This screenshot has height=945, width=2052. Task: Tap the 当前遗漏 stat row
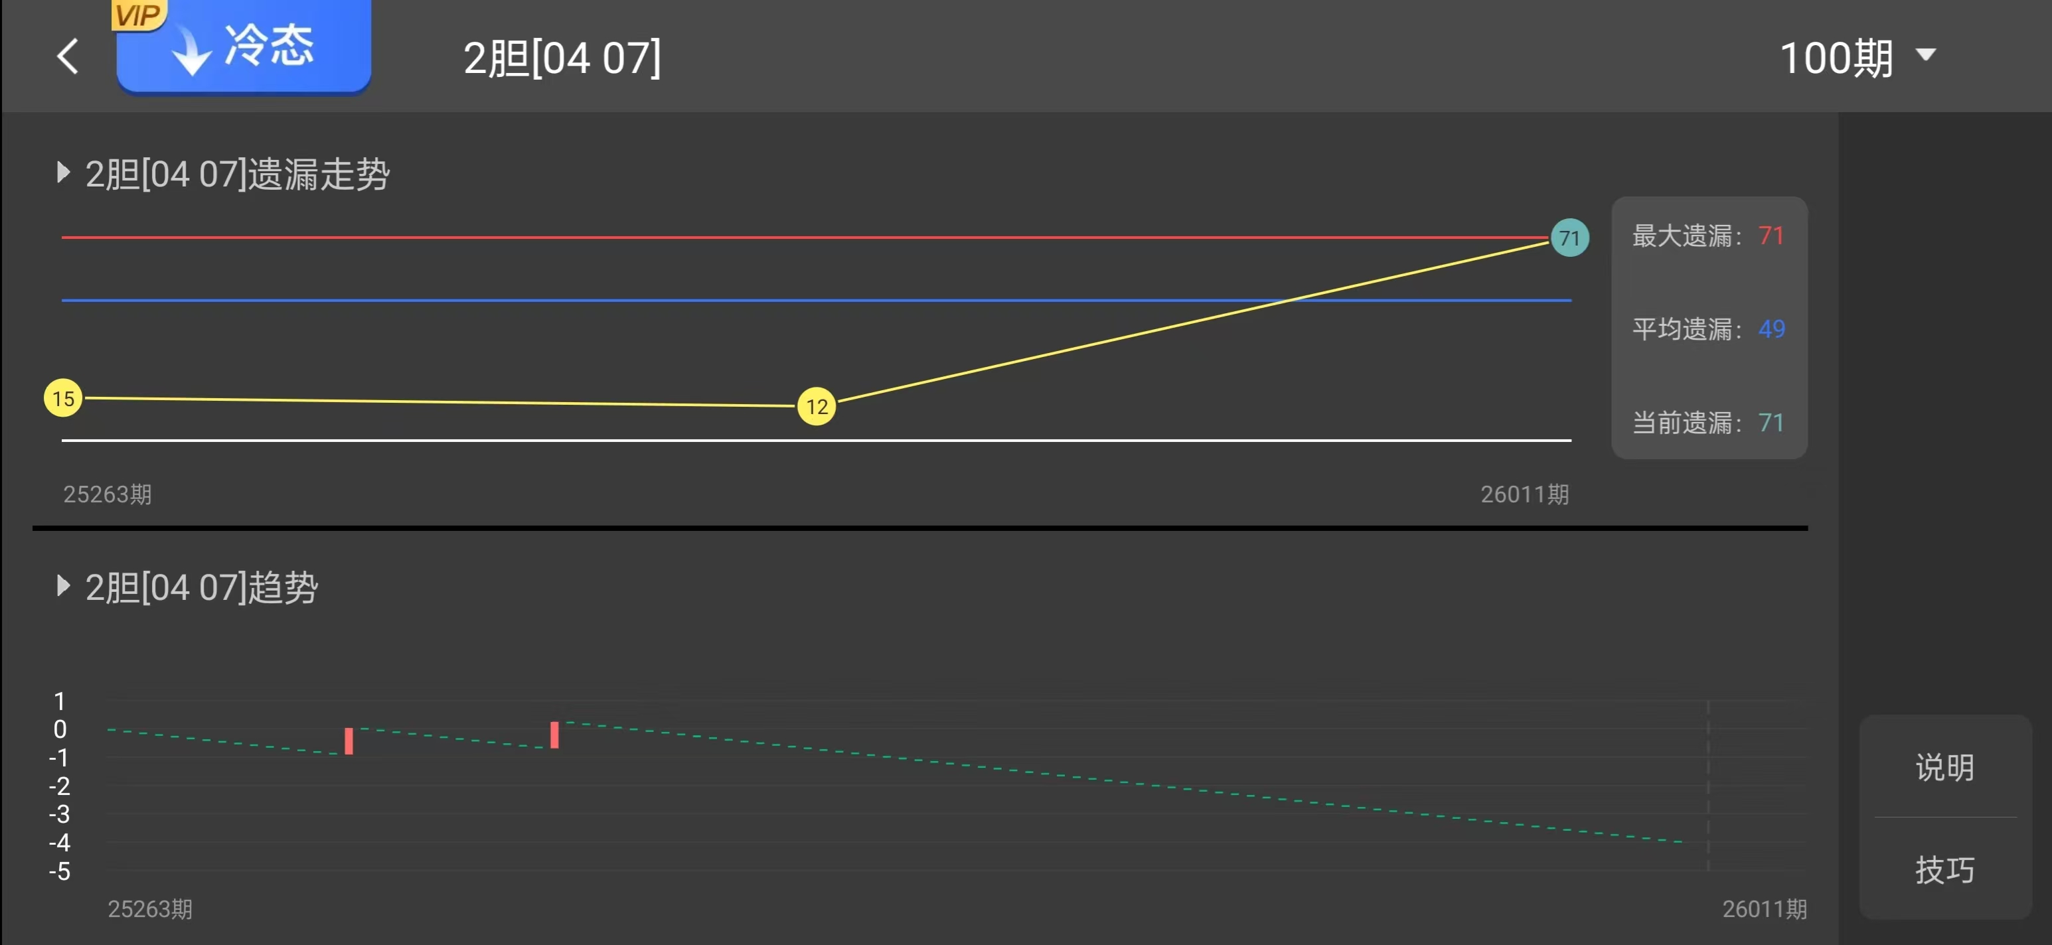[x=1708, y=422]
